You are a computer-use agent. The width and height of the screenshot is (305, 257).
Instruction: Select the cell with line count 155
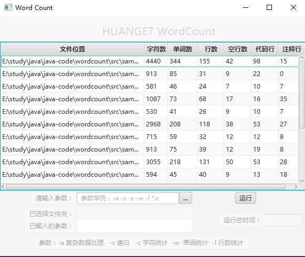[211, 61]
